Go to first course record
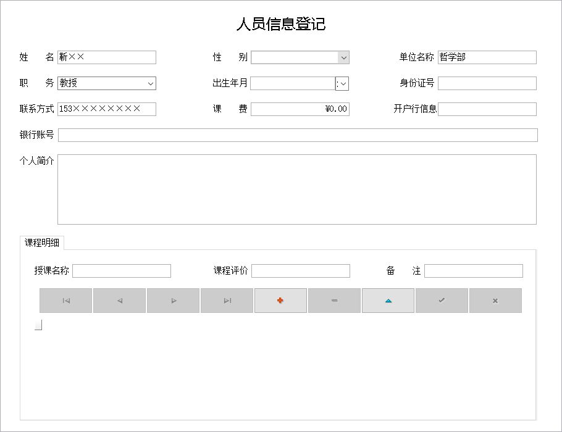Screen dimensions: 562x432 65,301
